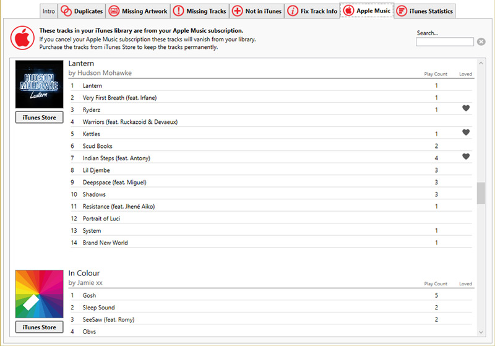Go to the Missing Tracks tab

point(200,11)
